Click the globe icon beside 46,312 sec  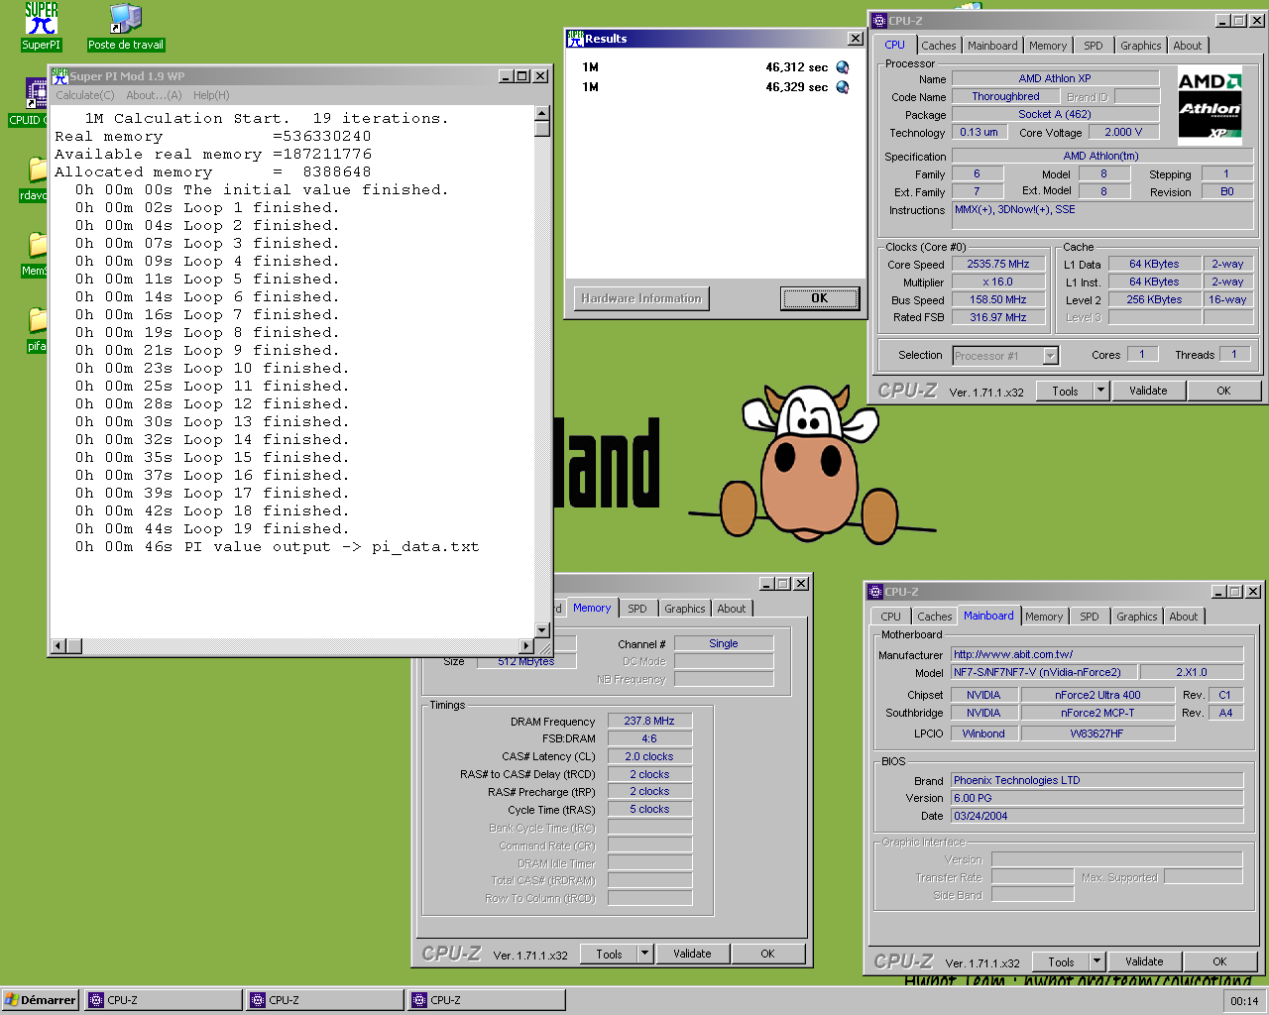click(x=843, y=67)
